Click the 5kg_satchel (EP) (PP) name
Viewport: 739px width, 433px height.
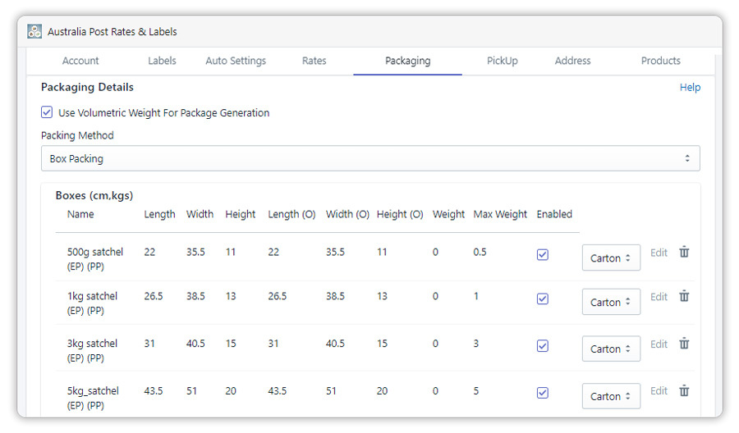pos(93,398)
